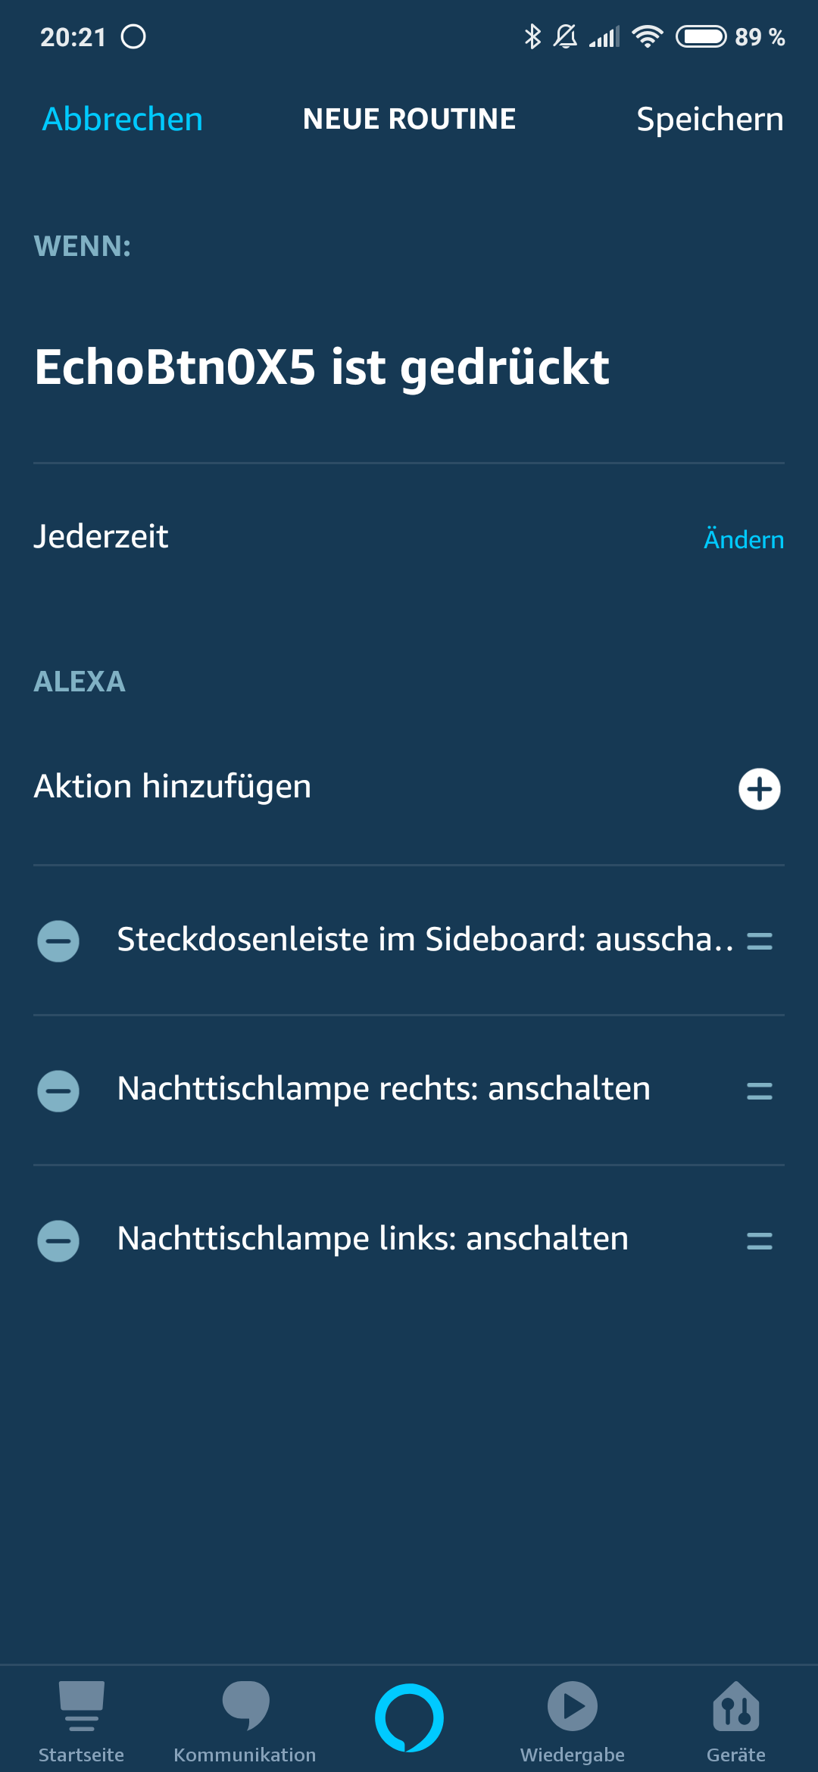Image resolution: width=818 pixels, height=1772 pixels.
Task: Open the Steckdosenleiste im Sideboard action
Action: [x=424, y=939]
